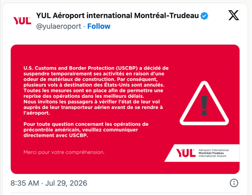The height and width of the screenshot is (195, 252).
Task: Click the white warning triangle icon
Action: coord(204,103)
